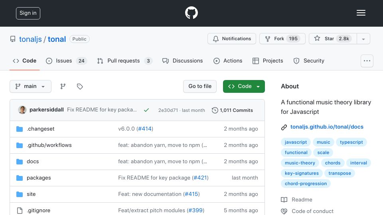Open the Code of conduct link
Viewport: 383px width, 215px height.
coord(307,211)
